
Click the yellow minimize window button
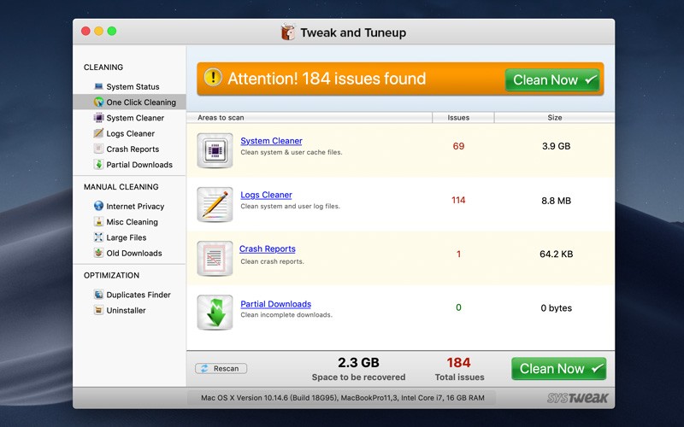pos(98,31)
